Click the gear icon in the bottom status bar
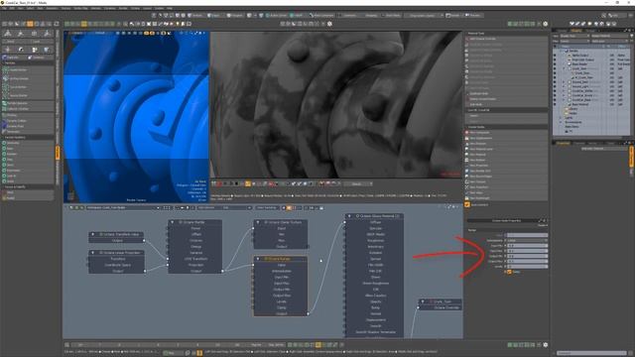 point(546,345)
